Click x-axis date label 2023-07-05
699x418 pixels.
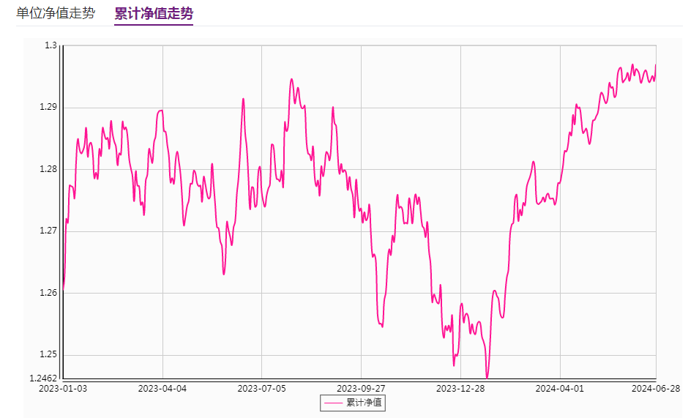tap(262, 389)
